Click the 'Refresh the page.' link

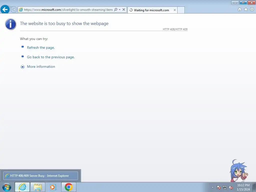41,47
